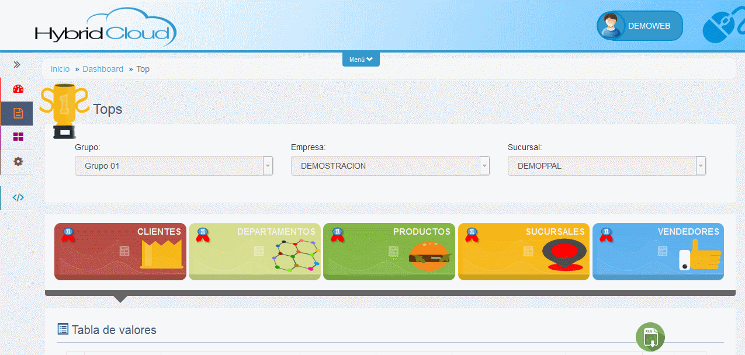Click the table icon on SUCURSALES card
Viewport: 745px width, 355px height.
click(528, 251)
